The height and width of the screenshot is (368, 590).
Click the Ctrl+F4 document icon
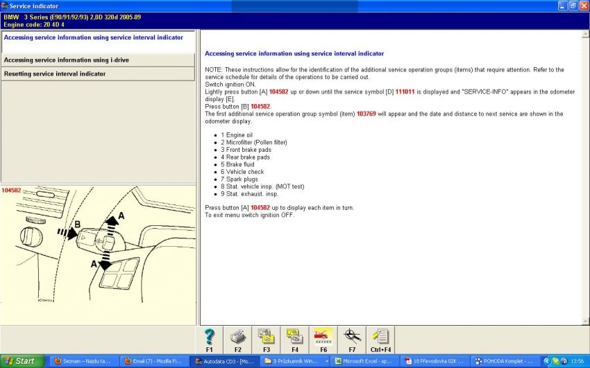[x=381, y=340]
